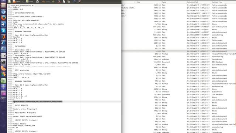The width and height of the screenshot is (236, 133).
Task: Expand the Open recent files dropdown arrow
Action: click(x=23, y=1)
